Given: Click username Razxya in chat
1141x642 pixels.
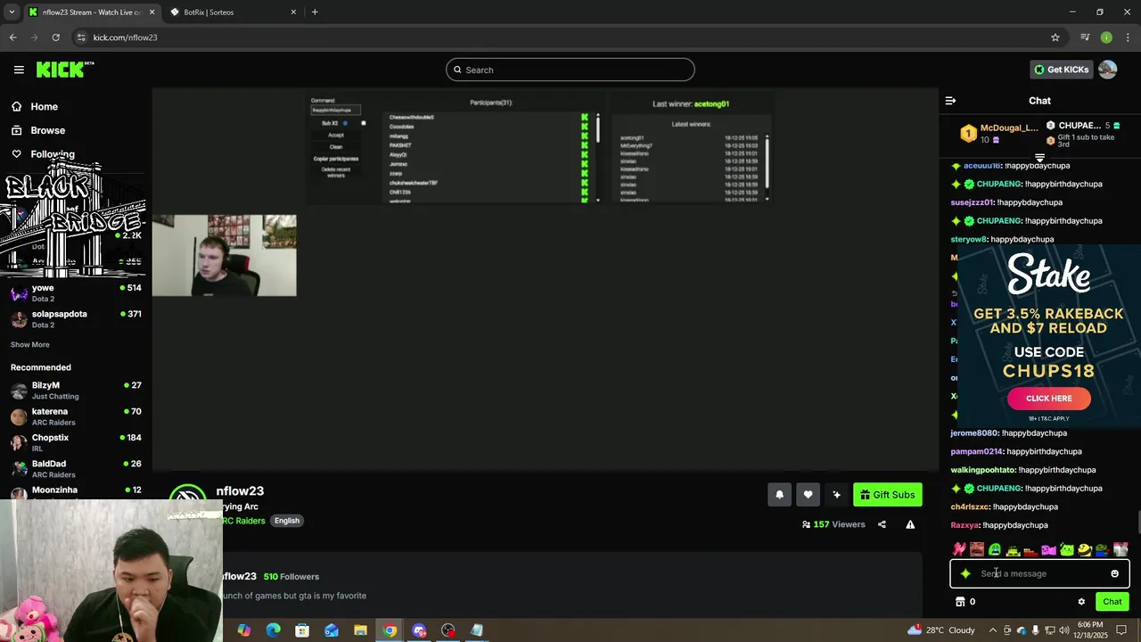Looking at the screenshot, I should coord(965,525).
